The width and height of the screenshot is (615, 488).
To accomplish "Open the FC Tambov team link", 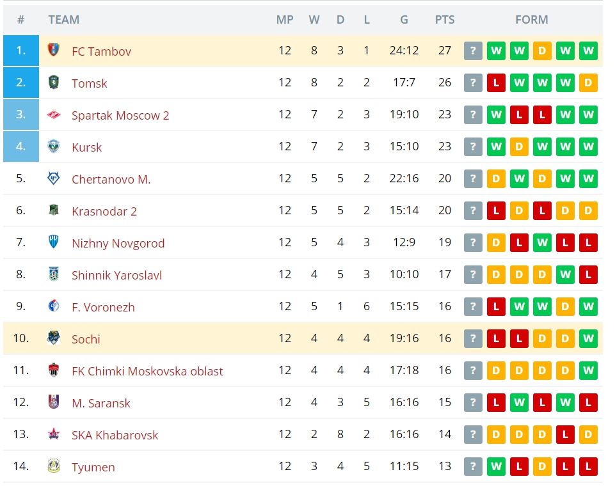I will tap(101, 51).
